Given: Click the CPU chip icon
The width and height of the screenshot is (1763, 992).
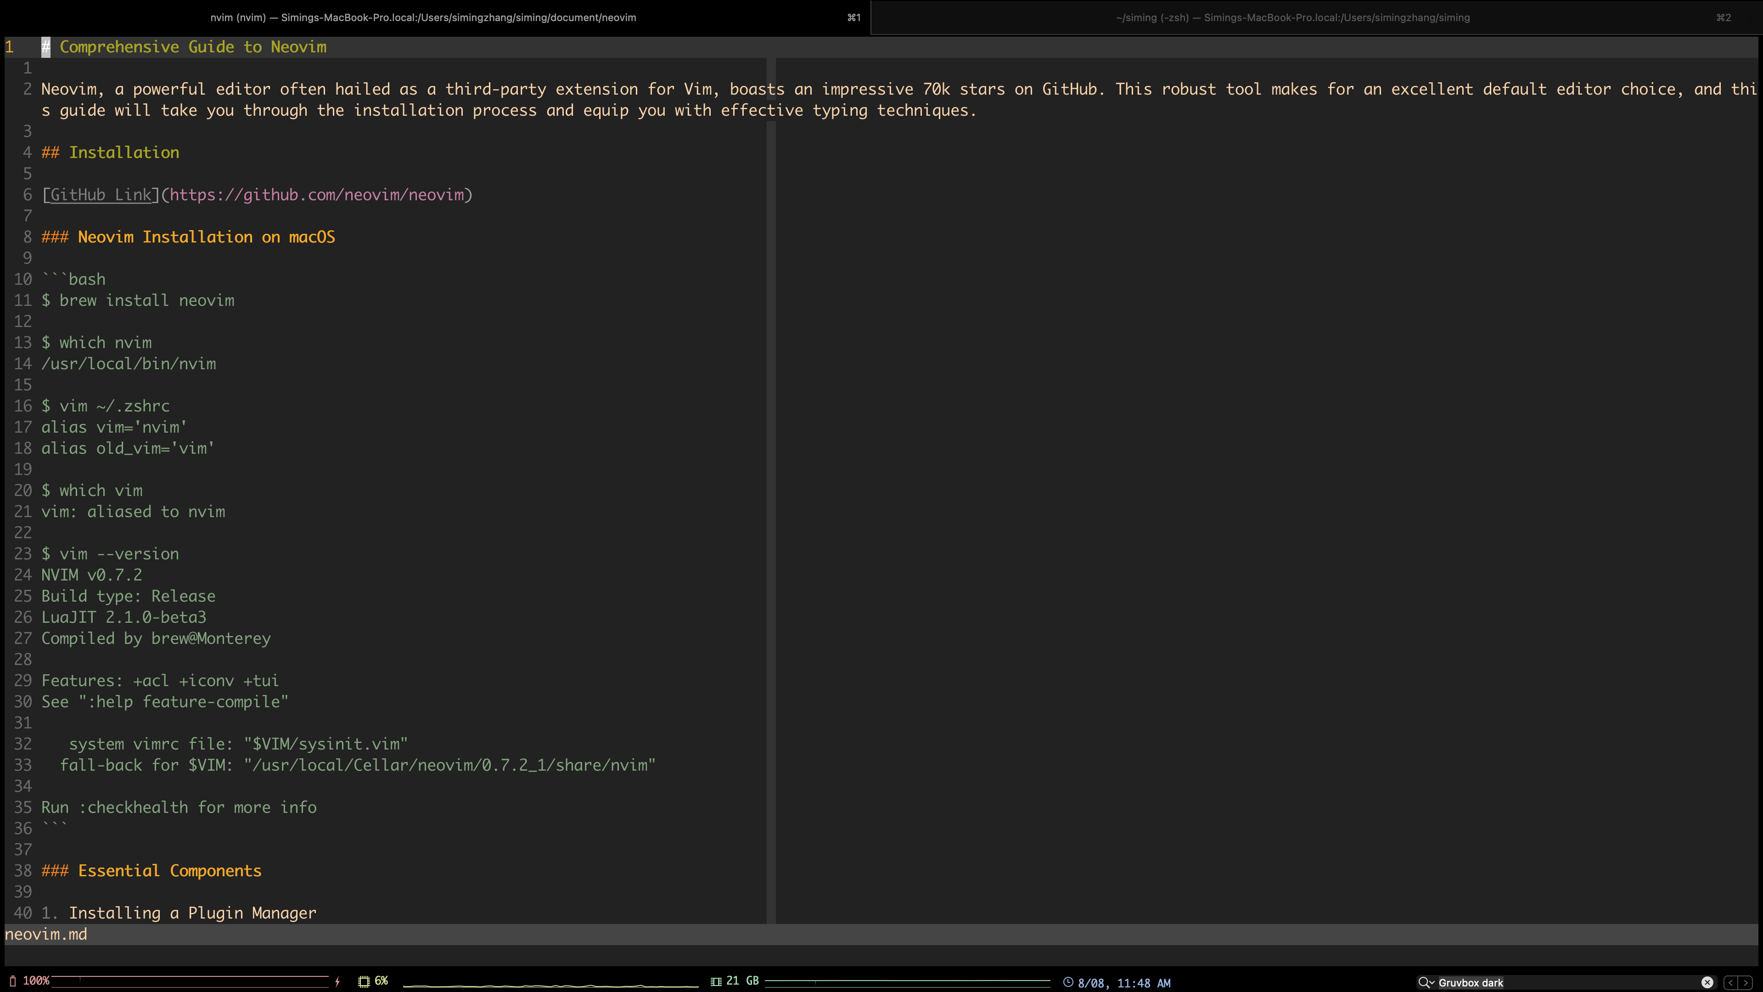Looking at the screenshot, I should coord(364,982).
